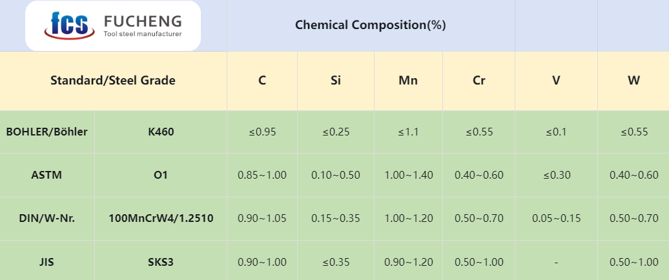Viewport: 669px width, 280px height.
Task: Select the 0.05~0.15 vanadium value cell
Action: tap(556, 218)
